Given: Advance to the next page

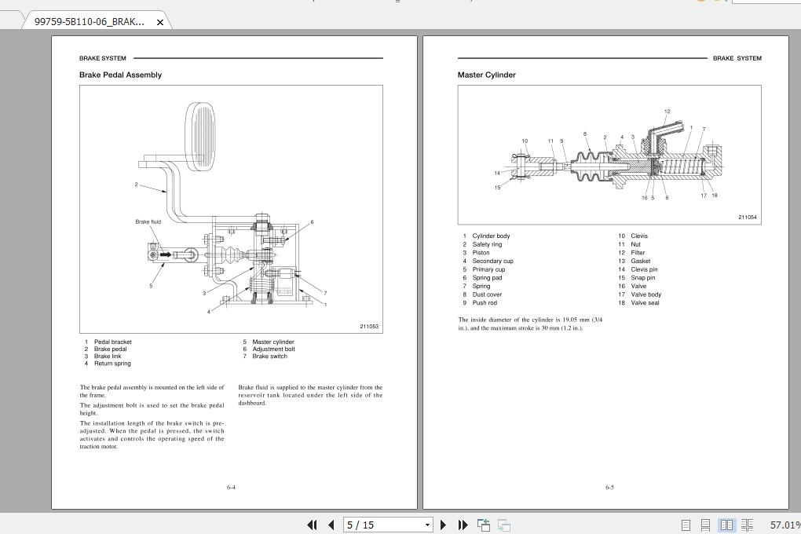Looking at the screenshot, I should [444, 525].
